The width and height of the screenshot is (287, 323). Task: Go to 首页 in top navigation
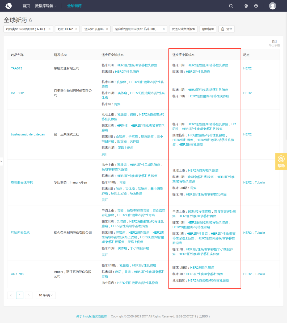26,6
